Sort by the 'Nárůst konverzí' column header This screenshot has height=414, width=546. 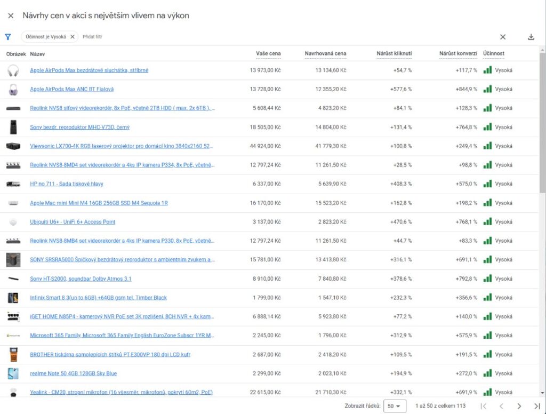tap(458, 54)
